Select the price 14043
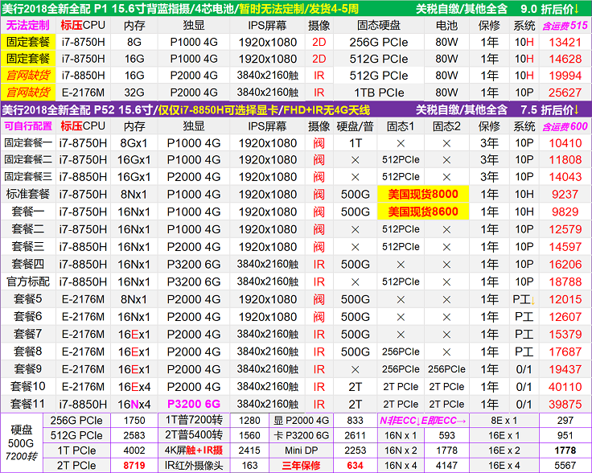 (x=565, y=177)
